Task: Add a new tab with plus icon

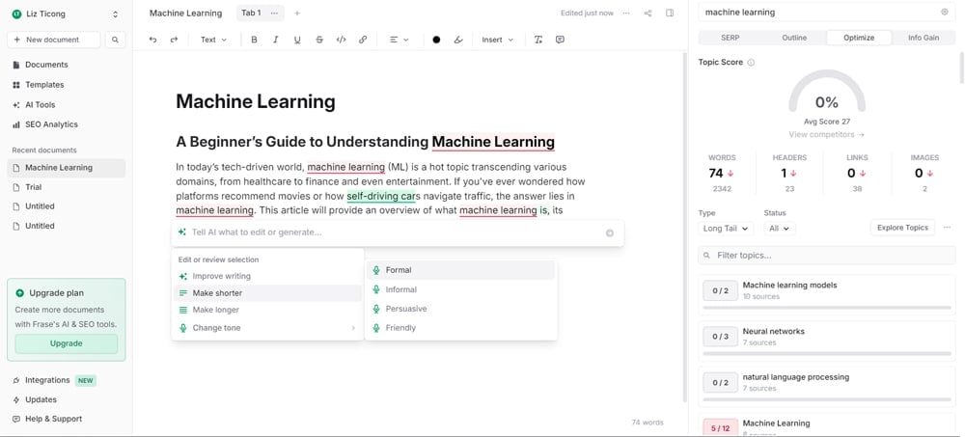Action: [297, 13]
